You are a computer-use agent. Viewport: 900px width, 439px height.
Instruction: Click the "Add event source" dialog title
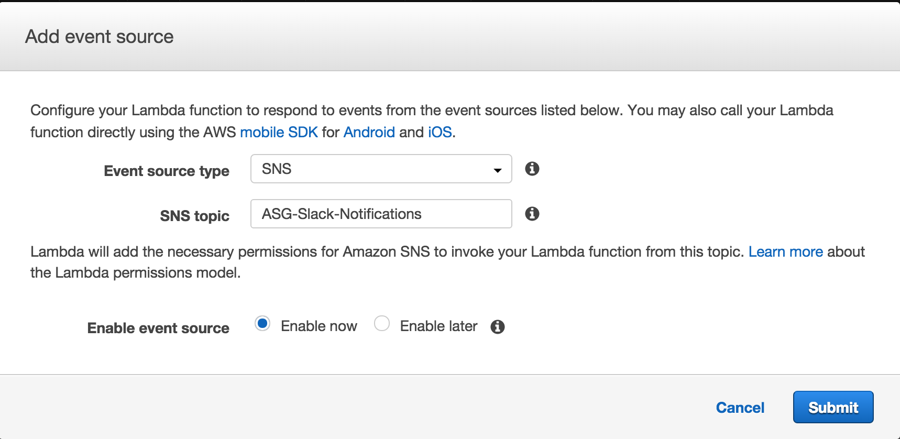click(x=100, y=37)
